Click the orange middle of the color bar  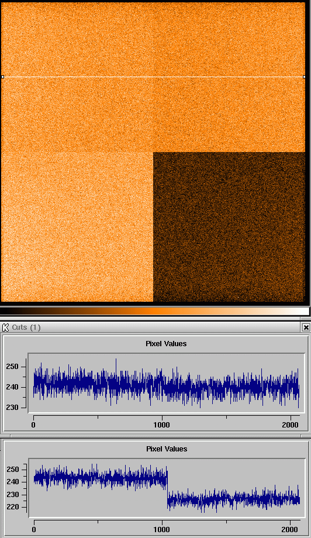(x=154, y=311)
